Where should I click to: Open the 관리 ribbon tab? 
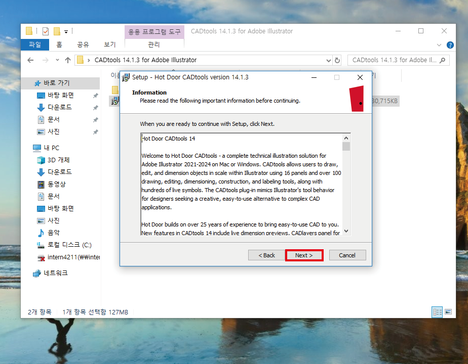coord(153,44)
